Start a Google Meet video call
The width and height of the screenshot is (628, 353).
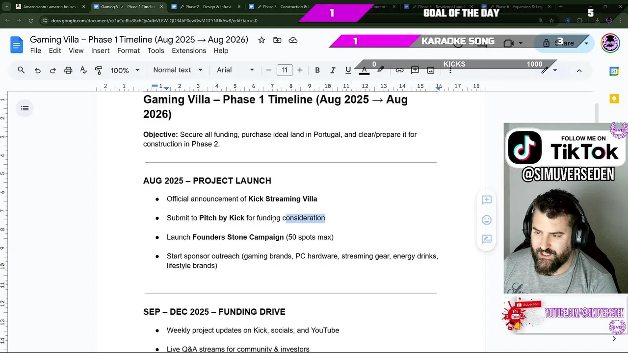(x=509, y=43)
